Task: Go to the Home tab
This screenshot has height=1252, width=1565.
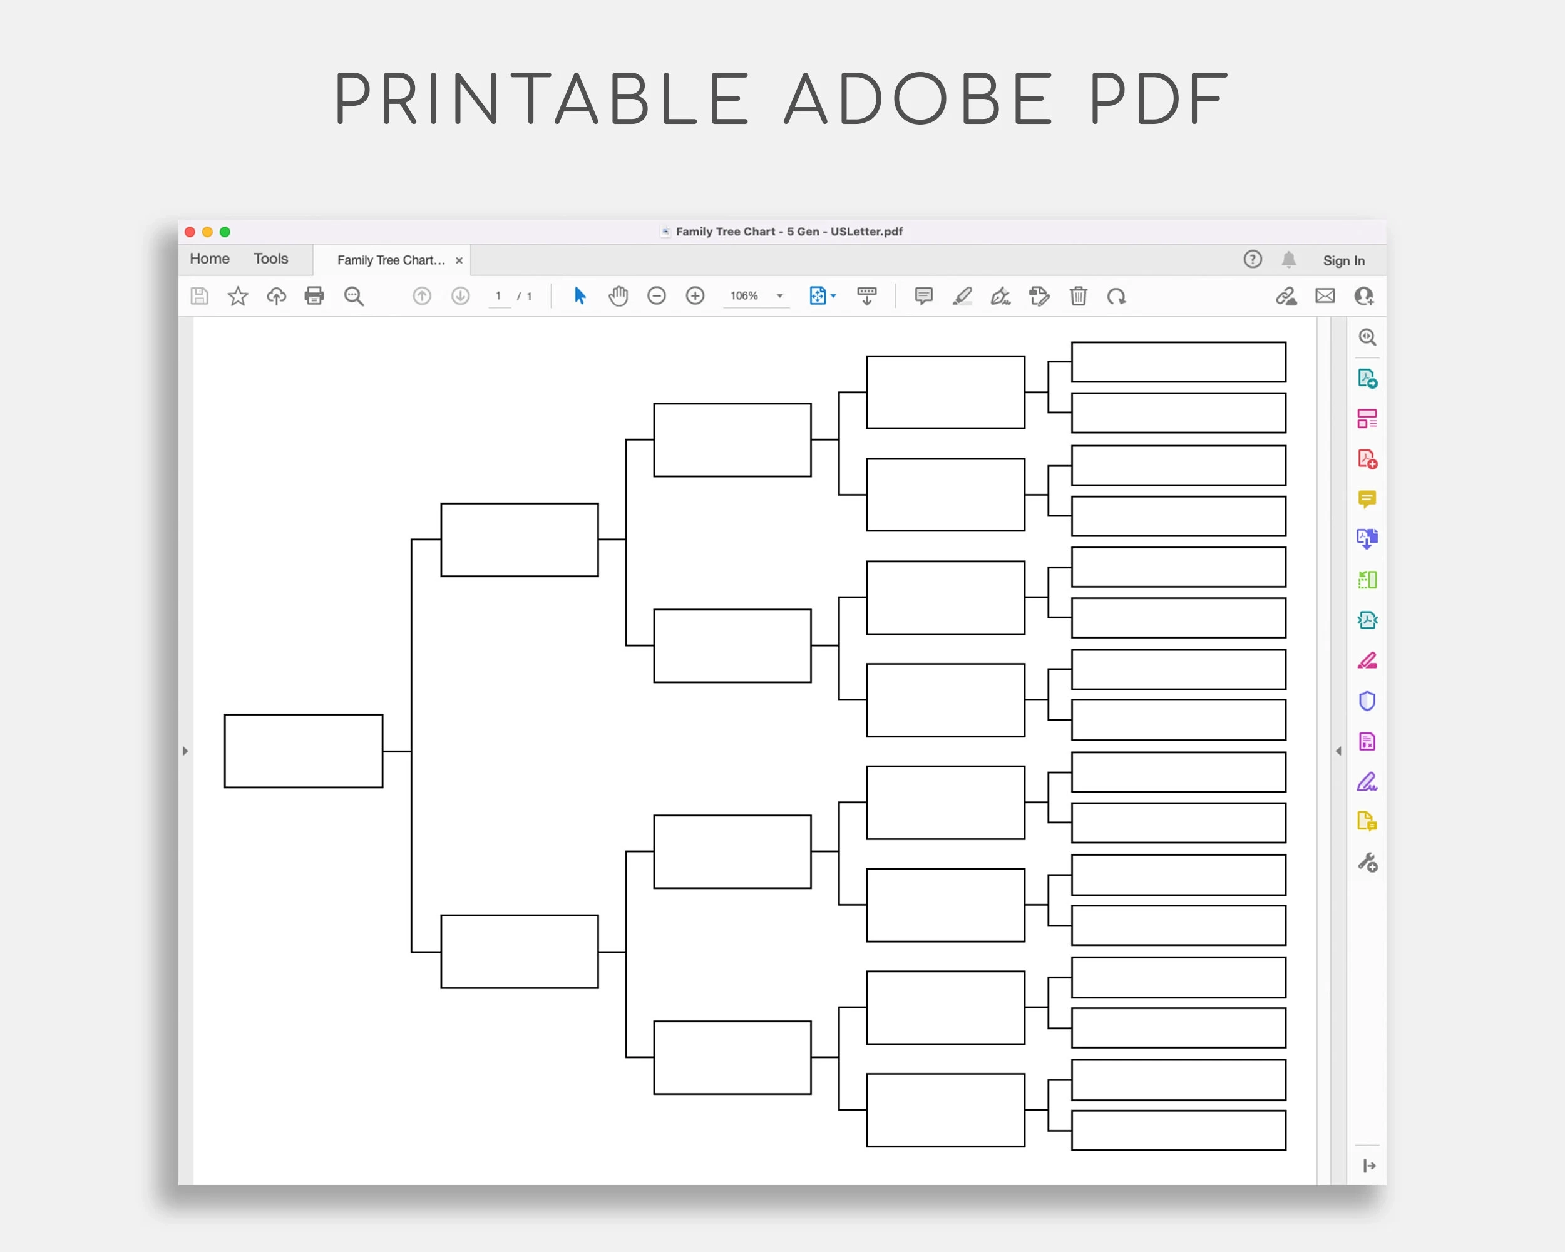Action: tap(209, 259)
